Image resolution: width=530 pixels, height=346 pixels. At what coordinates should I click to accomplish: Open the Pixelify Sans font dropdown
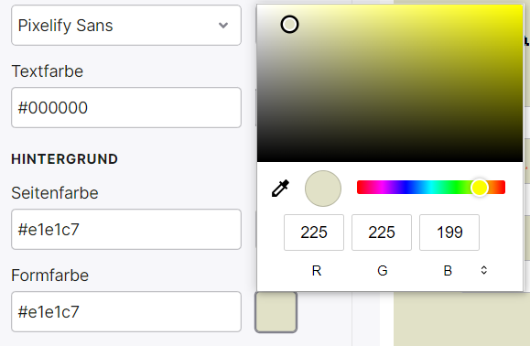pos(126,26)
